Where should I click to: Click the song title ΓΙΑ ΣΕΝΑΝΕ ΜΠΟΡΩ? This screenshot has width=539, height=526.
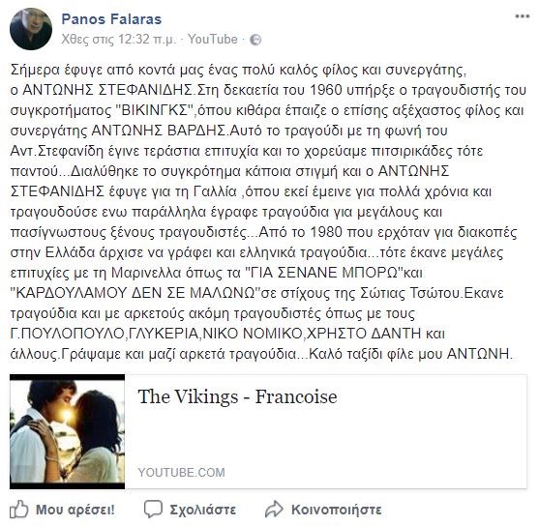(322, 273)
